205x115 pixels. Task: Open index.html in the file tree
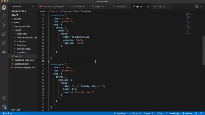[x=23, y=34]
